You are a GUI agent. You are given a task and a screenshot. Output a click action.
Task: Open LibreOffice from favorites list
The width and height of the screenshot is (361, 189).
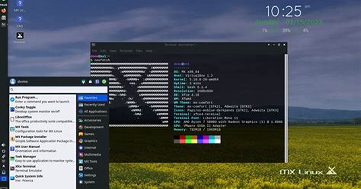43,119
